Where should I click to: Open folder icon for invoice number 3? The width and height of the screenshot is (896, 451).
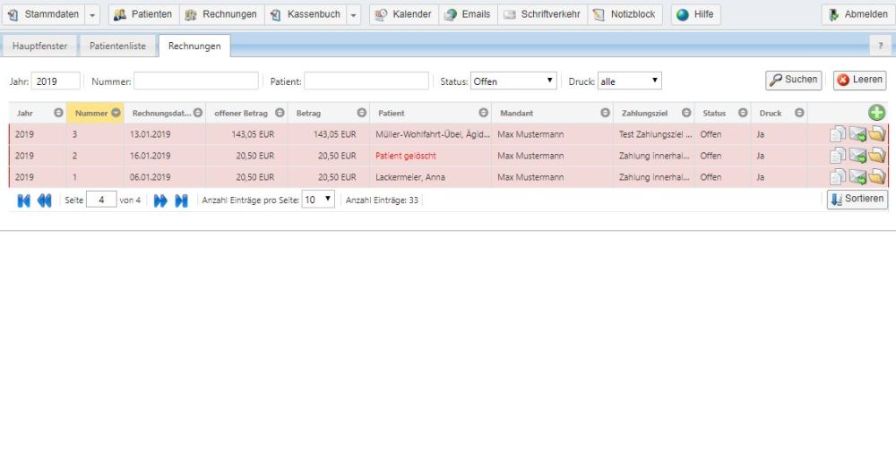pos(876,135)
